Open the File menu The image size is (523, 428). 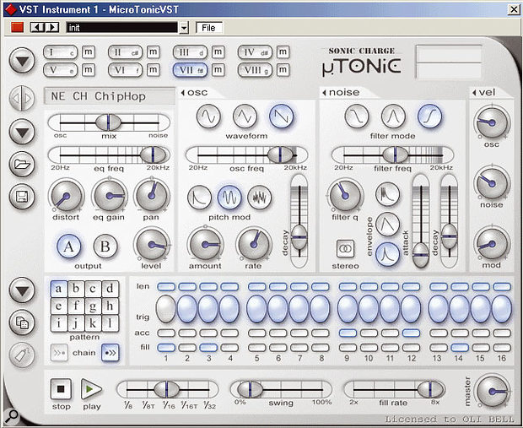(209, 28)
